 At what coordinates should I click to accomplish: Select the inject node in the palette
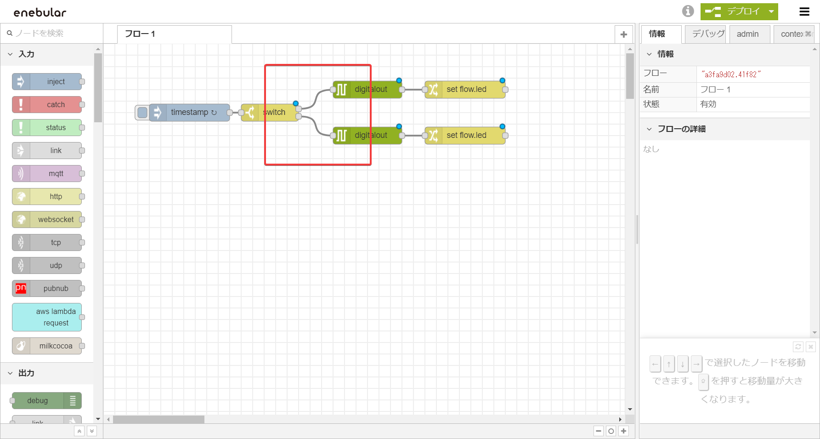point(47,82)
